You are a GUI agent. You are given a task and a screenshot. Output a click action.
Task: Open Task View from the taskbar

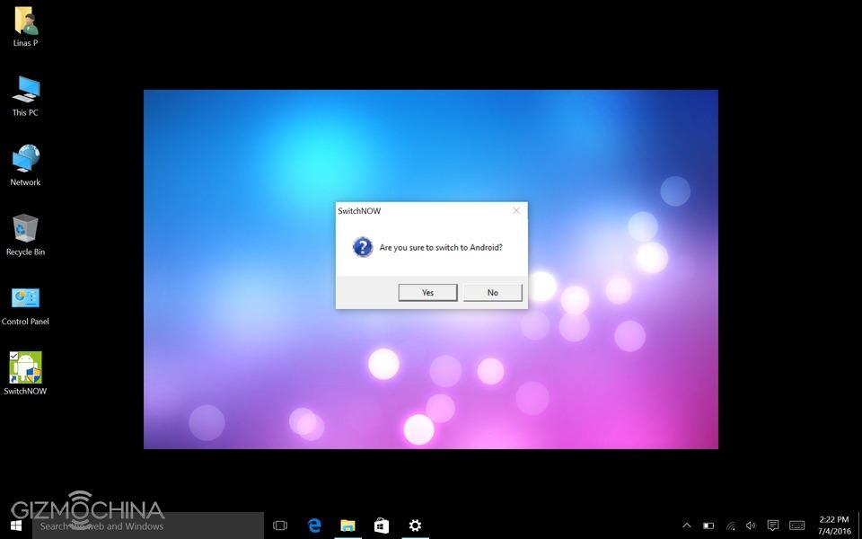pos(280,526)
